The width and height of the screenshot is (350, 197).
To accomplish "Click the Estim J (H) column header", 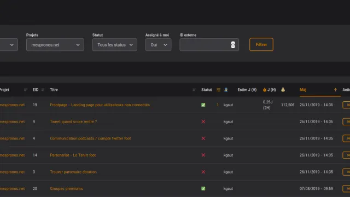I will pos(247,90).
